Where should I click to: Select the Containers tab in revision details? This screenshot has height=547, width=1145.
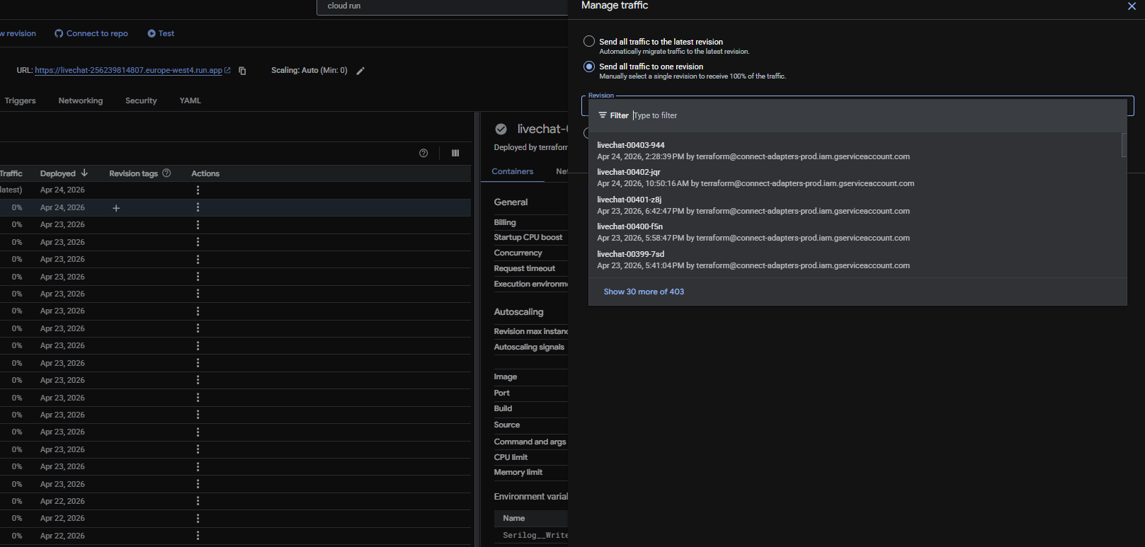[x=513, y=171]
